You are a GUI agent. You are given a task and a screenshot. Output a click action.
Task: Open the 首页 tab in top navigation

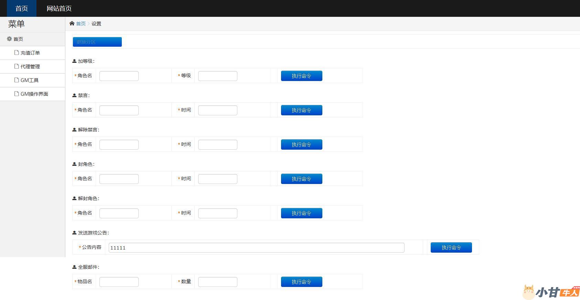click(x=22, y=9)
